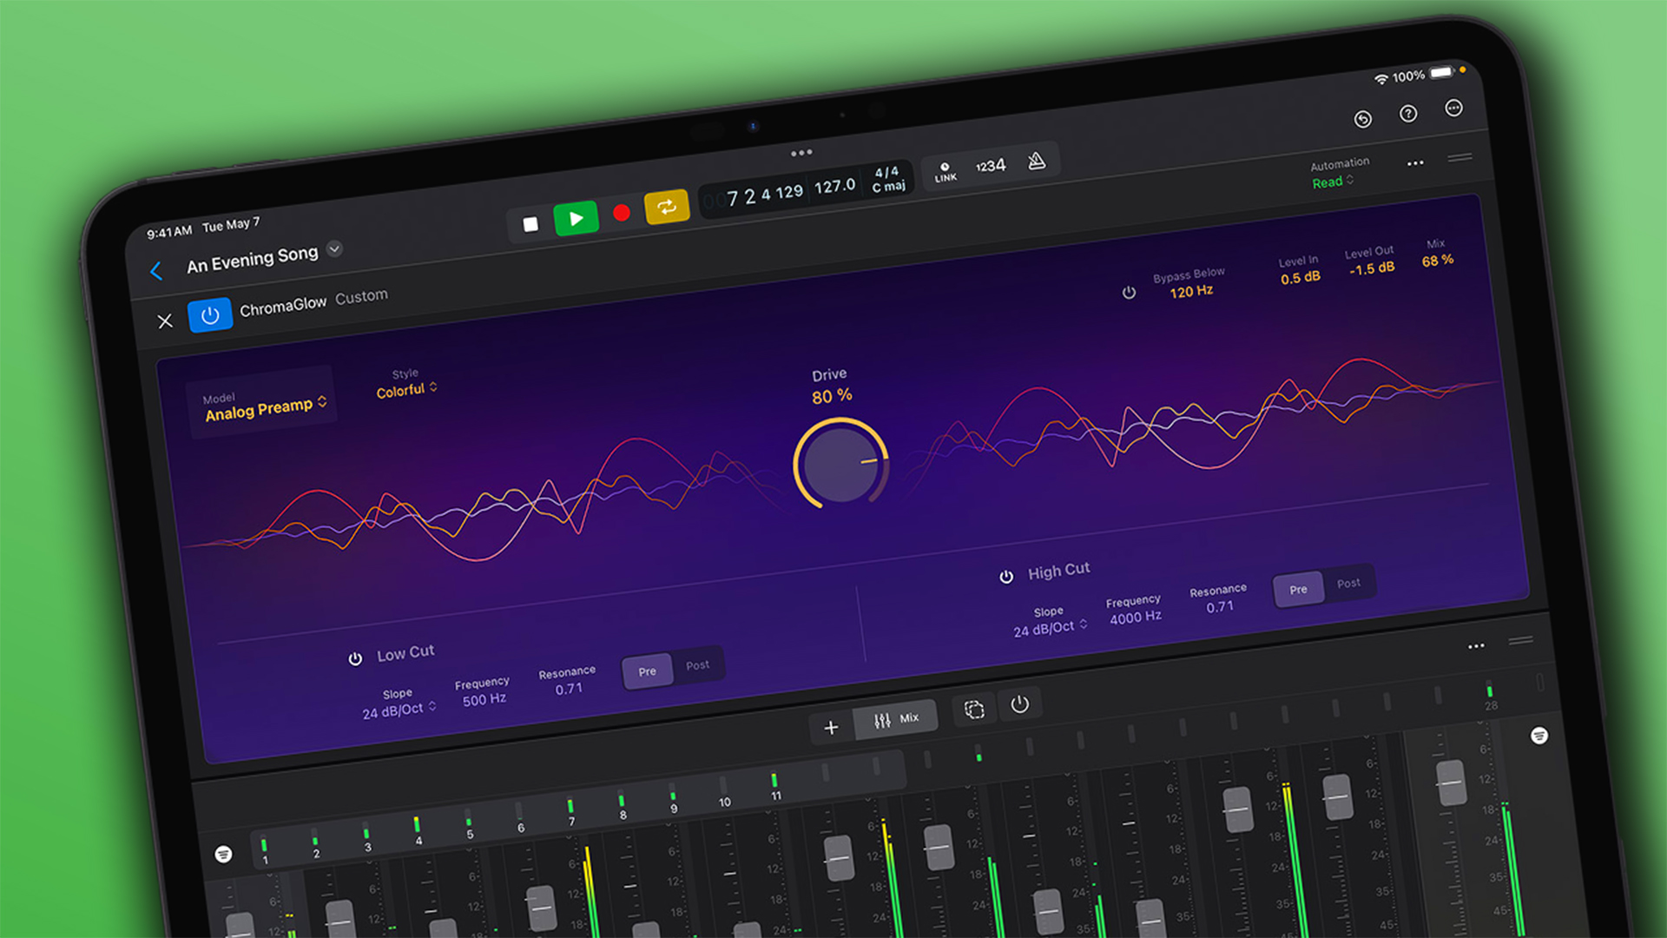Set the High Cut filter to Post

click(1348, 584)
